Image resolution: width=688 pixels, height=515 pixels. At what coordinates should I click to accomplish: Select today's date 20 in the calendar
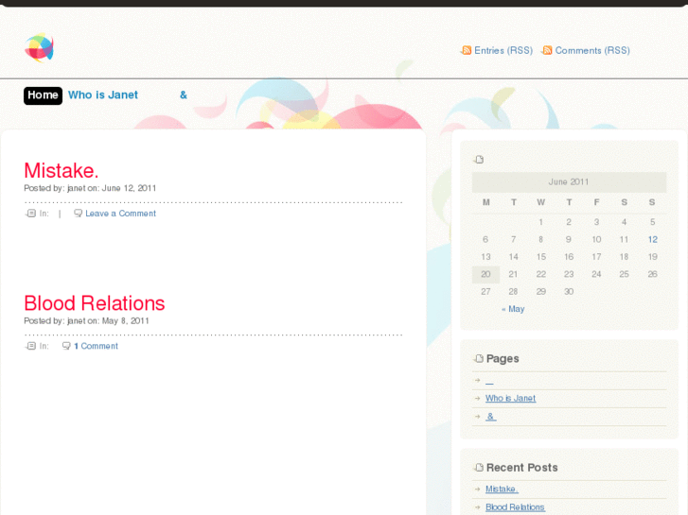[485, 274]
